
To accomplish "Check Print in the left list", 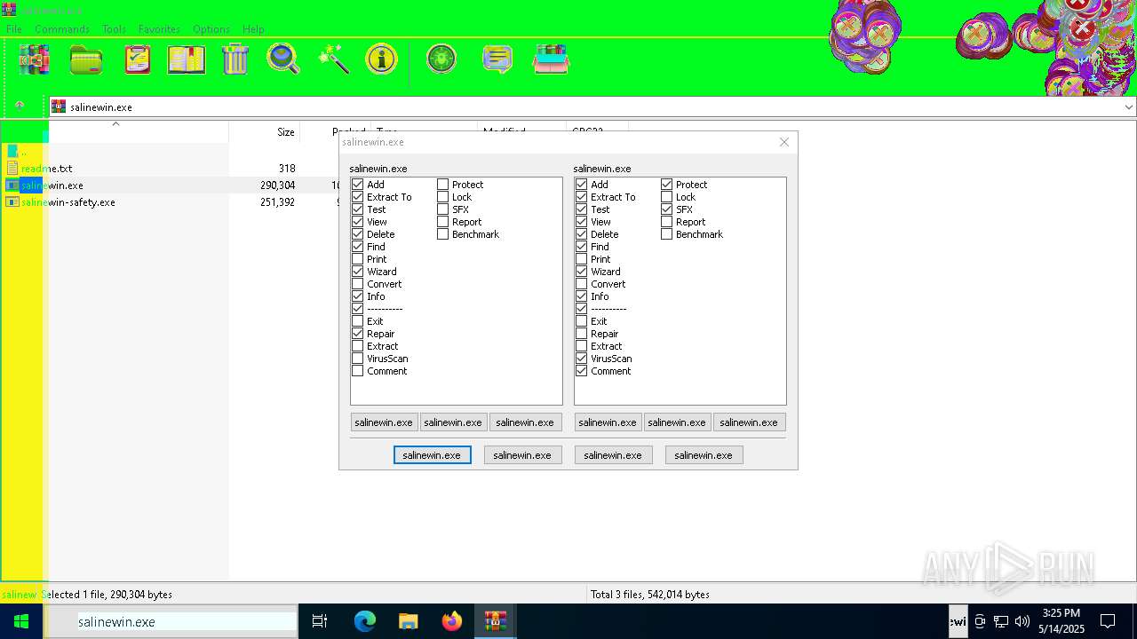I will click(x=358, y=259).
